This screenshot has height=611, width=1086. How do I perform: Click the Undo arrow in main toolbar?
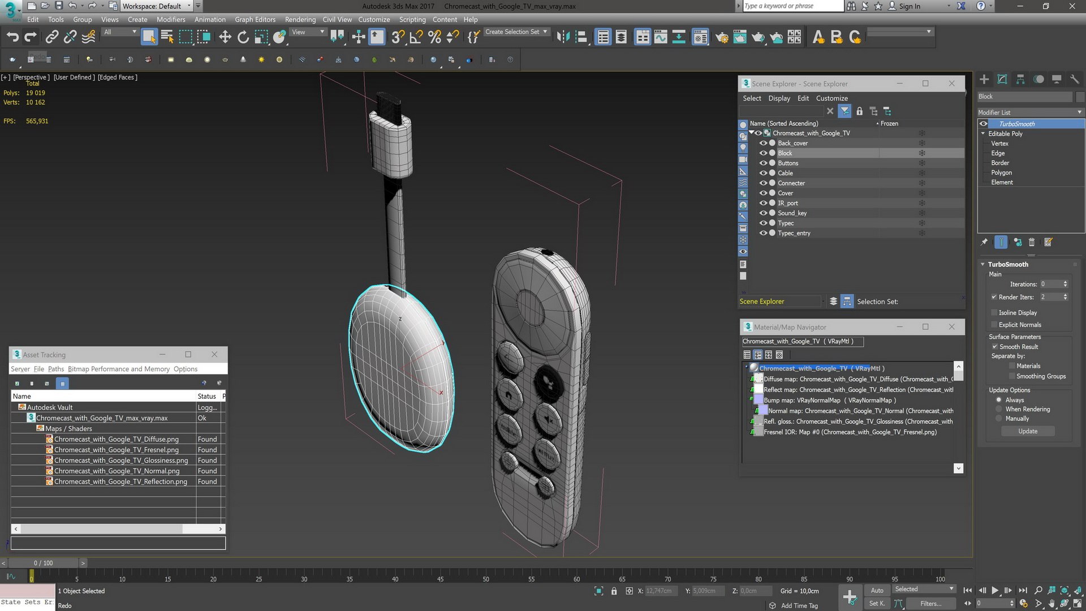(x=12, y=37)
